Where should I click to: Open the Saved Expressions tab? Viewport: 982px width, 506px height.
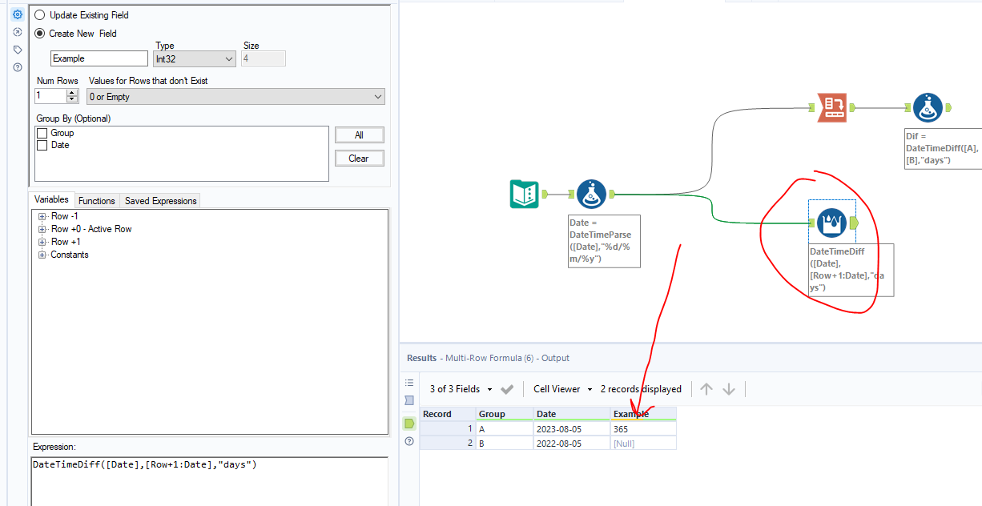point(160,201)
